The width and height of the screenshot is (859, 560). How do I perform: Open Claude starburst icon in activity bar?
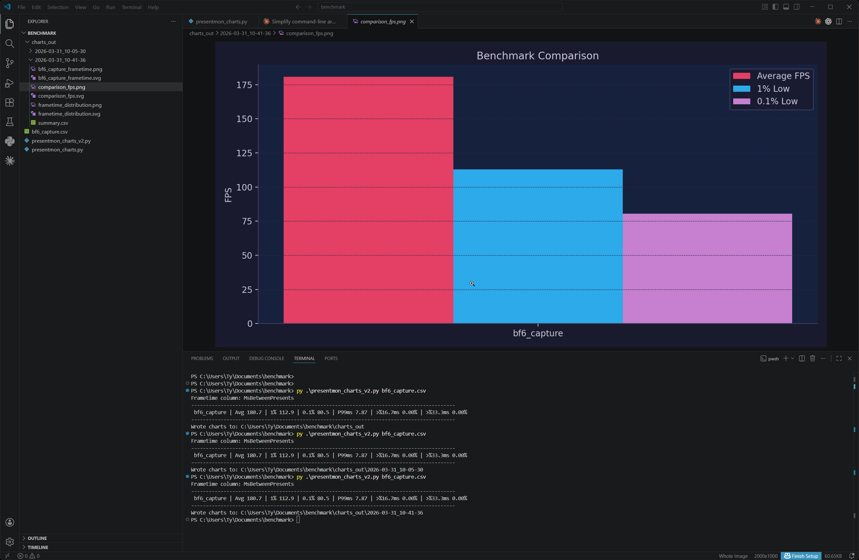9,161
